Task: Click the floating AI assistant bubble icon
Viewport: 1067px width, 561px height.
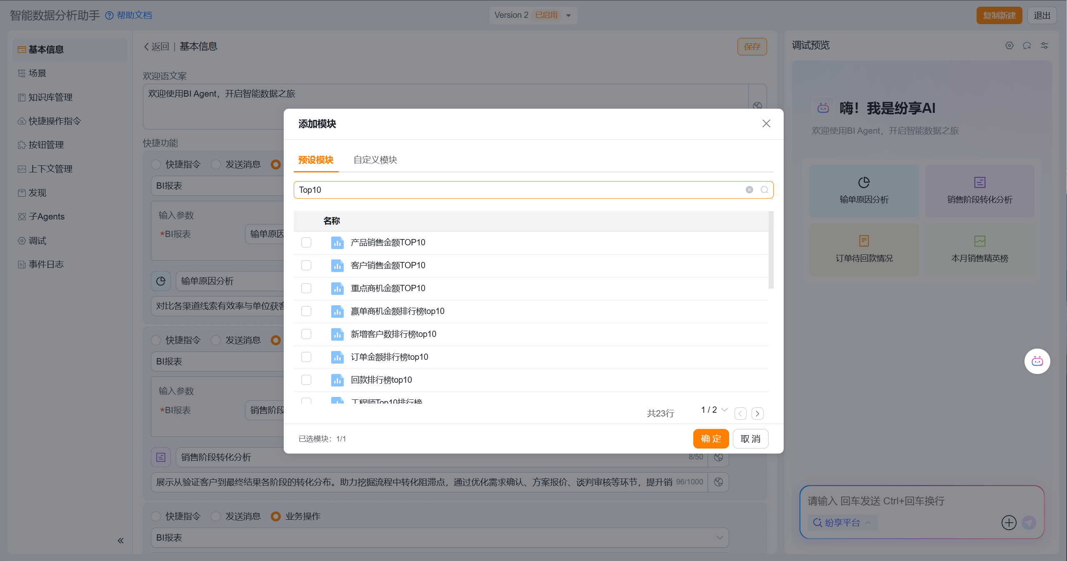Action: pos(1037,361)
